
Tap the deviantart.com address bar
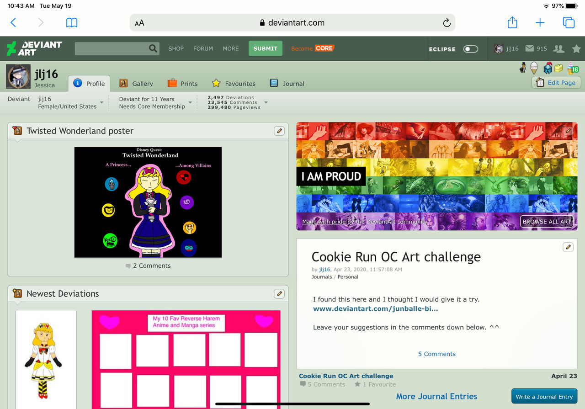tap(292, 22)
